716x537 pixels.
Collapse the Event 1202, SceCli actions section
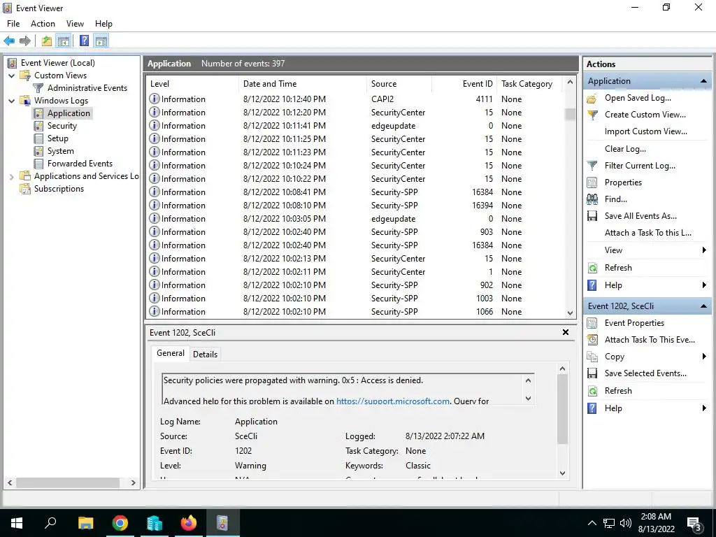pos(703,306)
